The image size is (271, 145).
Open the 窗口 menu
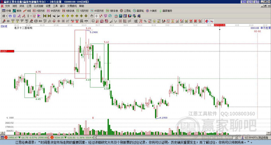pos(62,6)
